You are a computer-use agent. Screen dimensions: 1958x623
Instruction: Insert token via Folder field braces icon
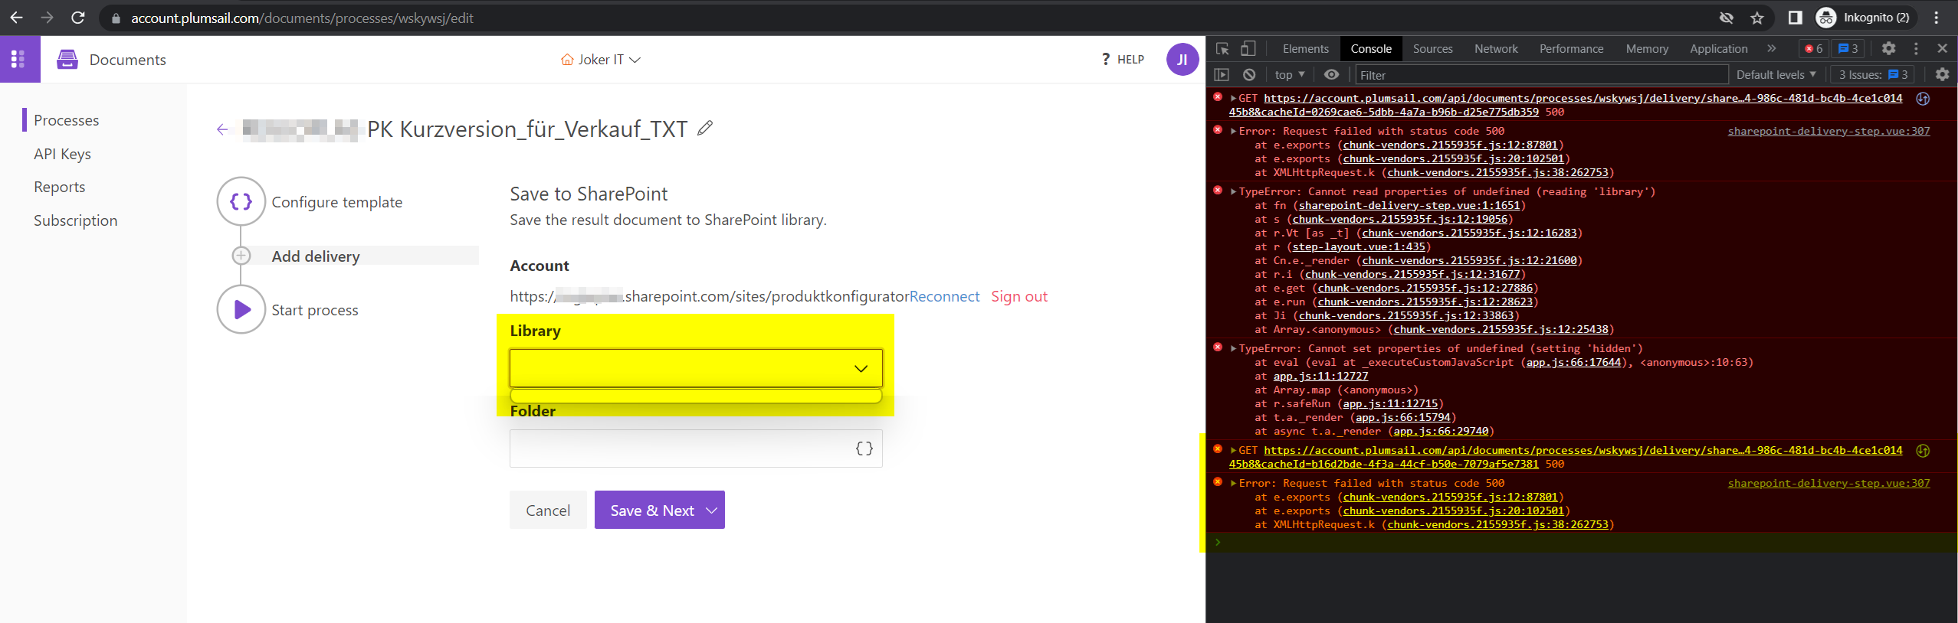[x=864, y=448]
